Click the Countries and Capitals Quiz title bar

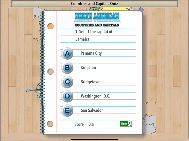coord(94,4)
